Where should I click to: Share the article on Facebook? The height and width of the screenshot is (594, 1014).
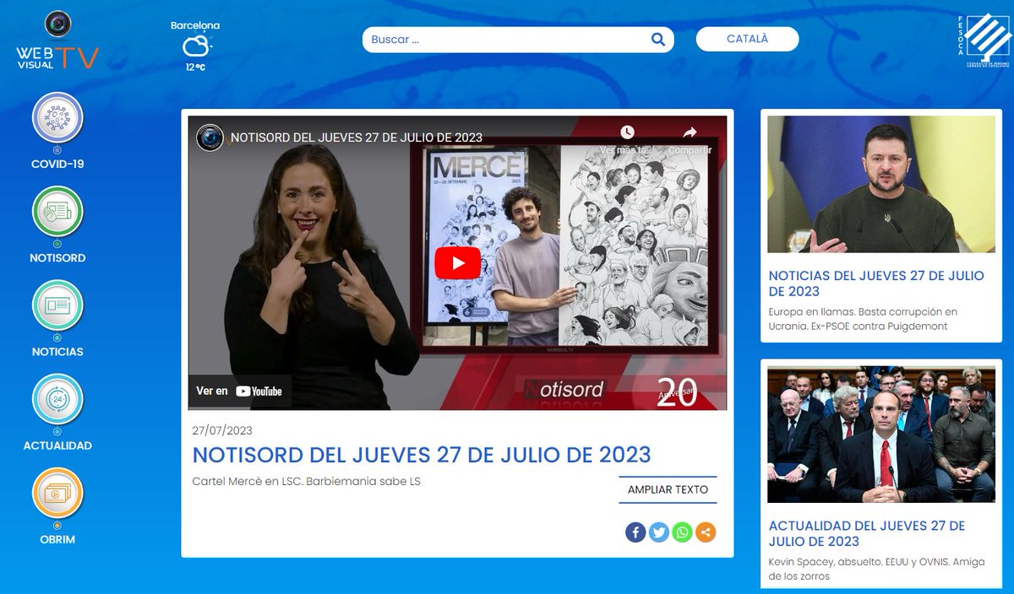point(635,532)
